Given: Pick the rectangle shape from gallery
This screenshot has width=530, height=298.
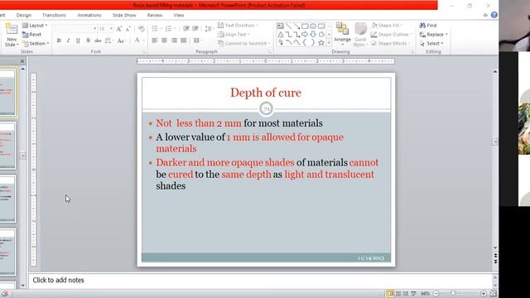Looking at the screenshot, I should [305, 26].
